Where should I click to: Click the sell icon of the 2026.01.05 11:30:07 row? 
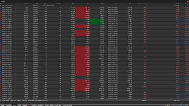pos(1,19)
